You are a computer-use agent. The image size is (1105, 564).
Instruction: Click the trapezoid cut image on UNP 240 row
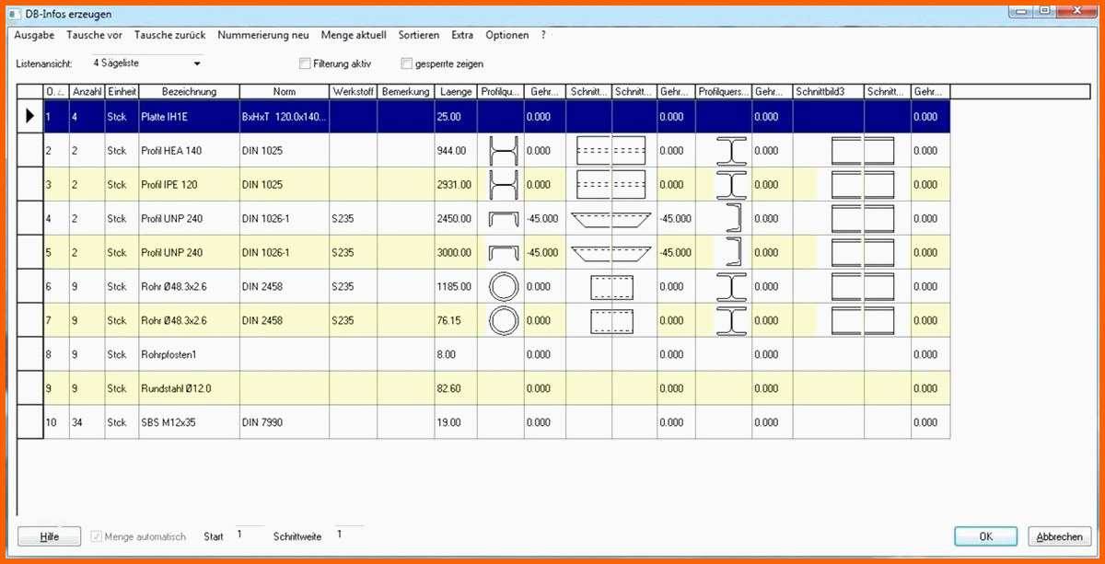tap(610, 218)
